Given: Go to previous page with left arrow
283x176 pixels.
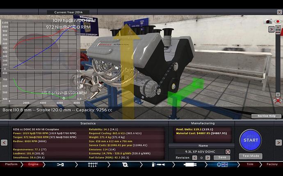Looking at the screenshot, I should click(x=4, y=143).
